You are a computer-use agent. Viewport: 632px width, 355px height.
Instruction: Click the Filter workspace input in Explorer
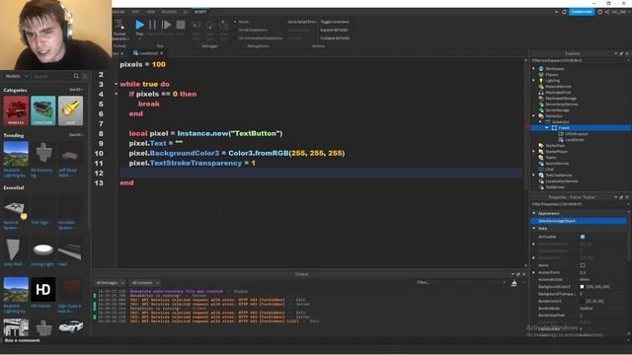[x=579, y=60]
